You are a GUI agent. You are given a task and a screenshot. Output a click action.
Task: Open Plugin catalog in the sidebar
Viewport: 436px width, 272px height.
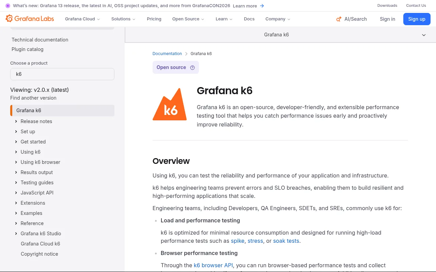pos(28,49)
